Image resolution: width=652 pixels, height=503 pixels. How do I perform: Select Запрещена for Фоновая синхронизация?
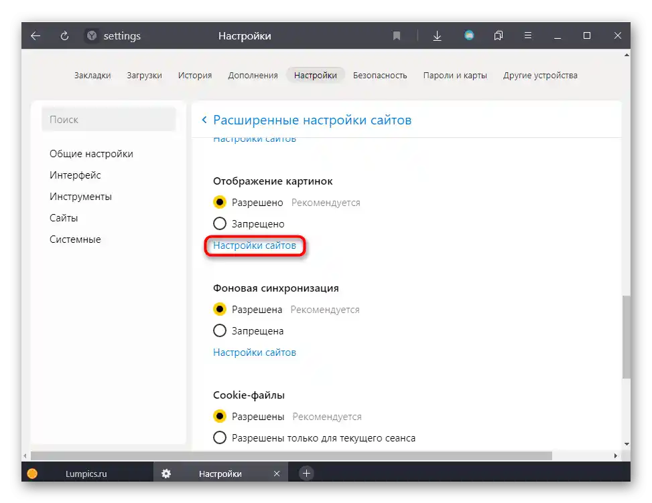220,331
